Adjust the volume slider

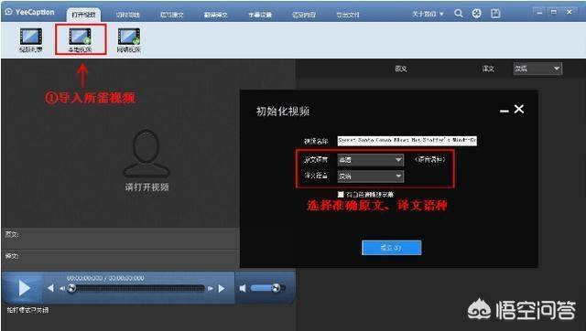click(267, 288)
